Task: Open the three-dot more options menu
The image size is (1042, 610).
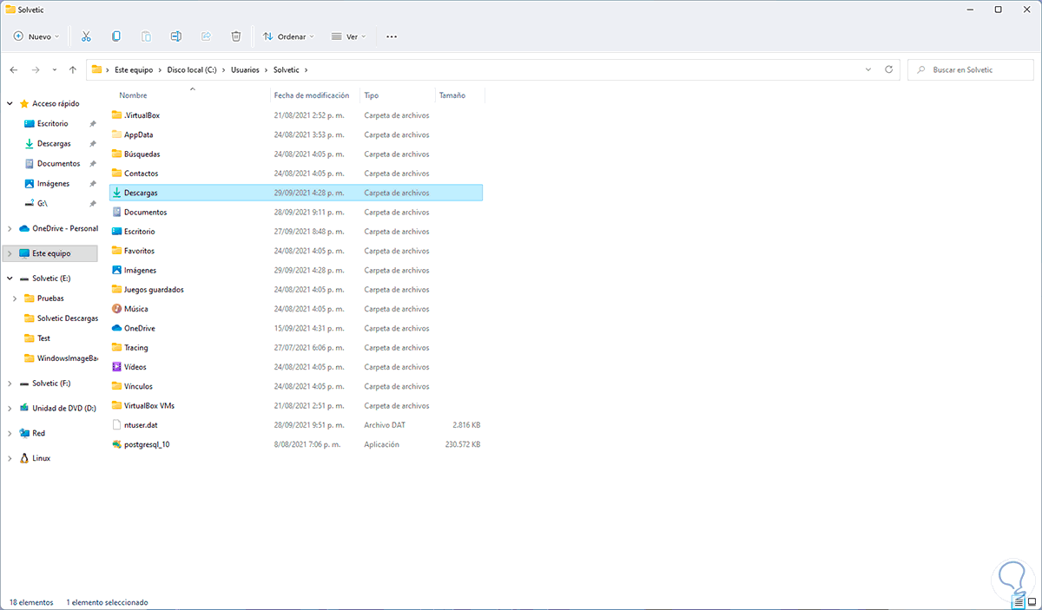Action: coord(392,36)
